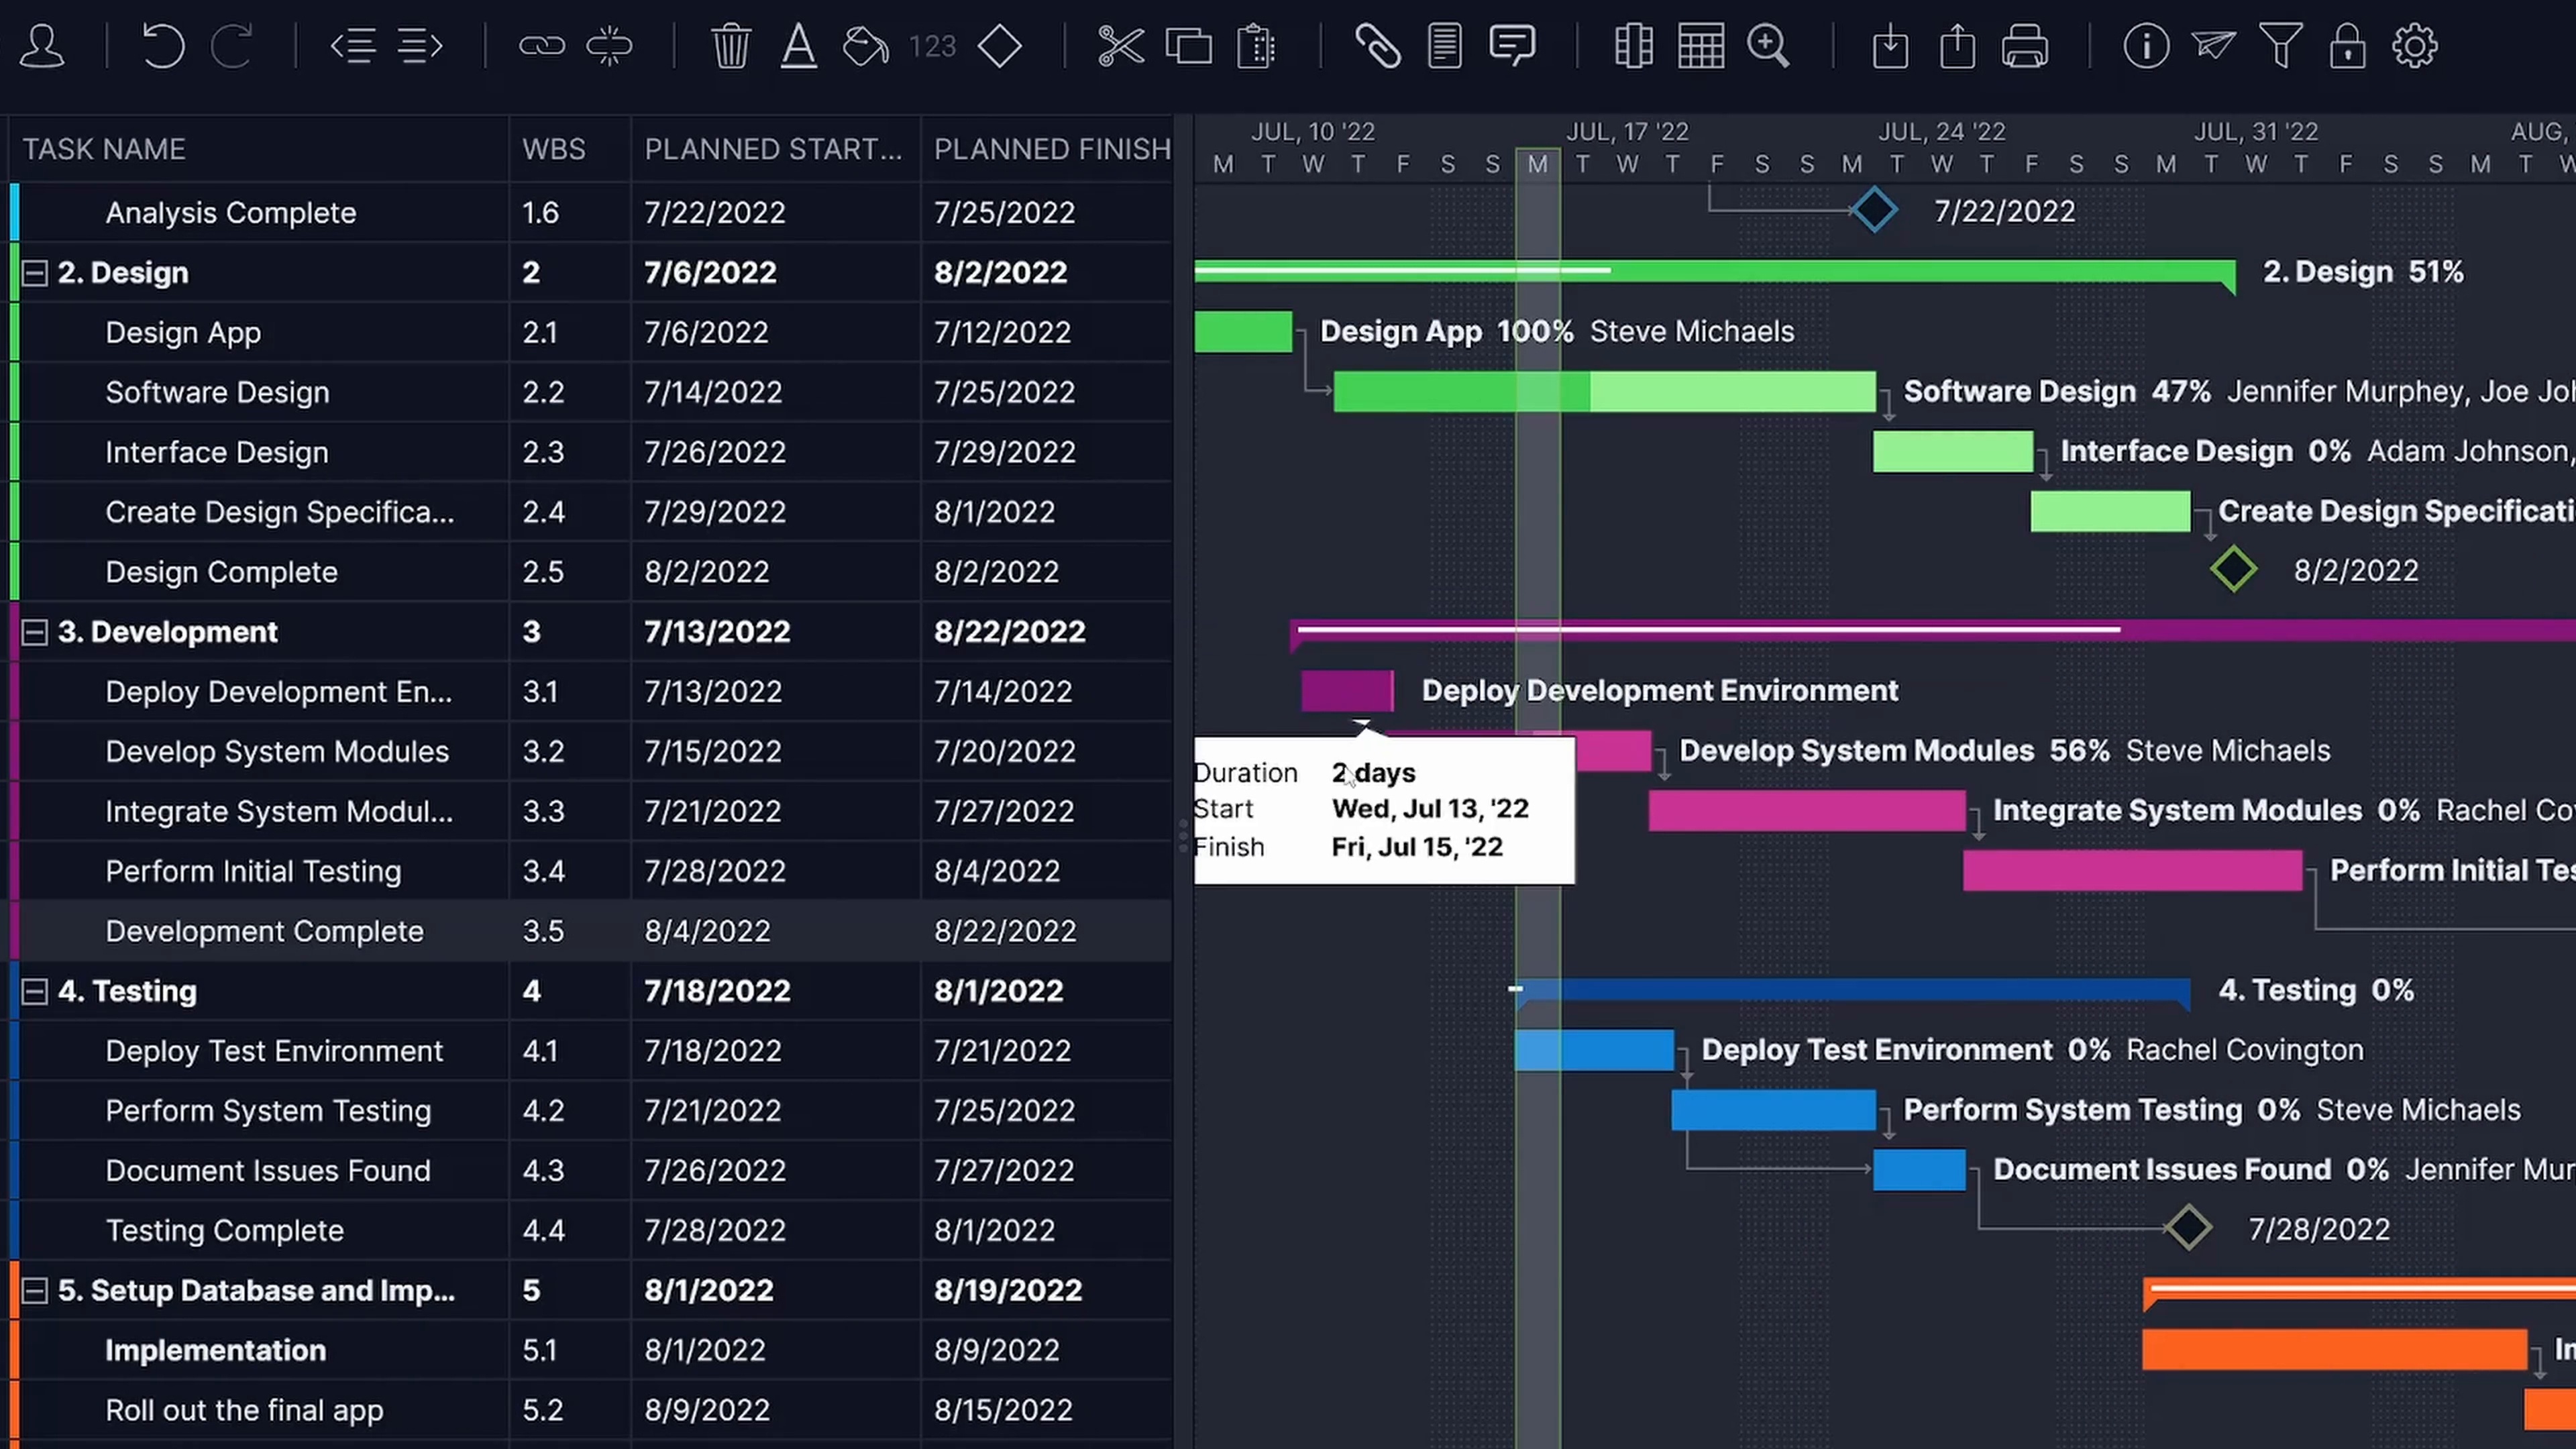Click the lock icon in the toolbar
The height and width of the screenshot is (1449, 2576).
click(x=2348, y=46)
